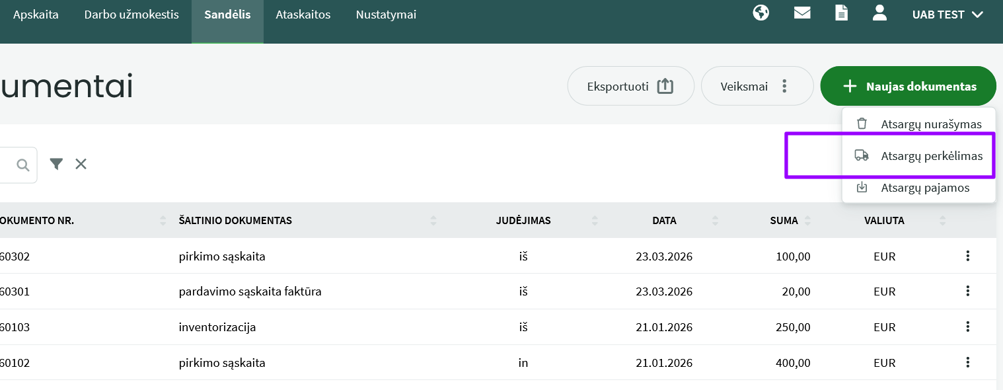Click the document icon in header
Viewport: 1003px width, 390px height.
(841, 13)
